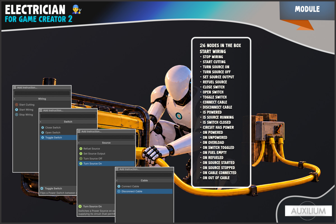Click the 'ELECTRICIAN' title text
This screenshot has height=224, width=336.
pyautogui.click(x=35, y=10)
